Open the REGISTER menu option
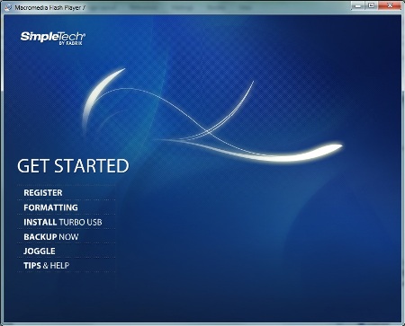 (43, 193)
